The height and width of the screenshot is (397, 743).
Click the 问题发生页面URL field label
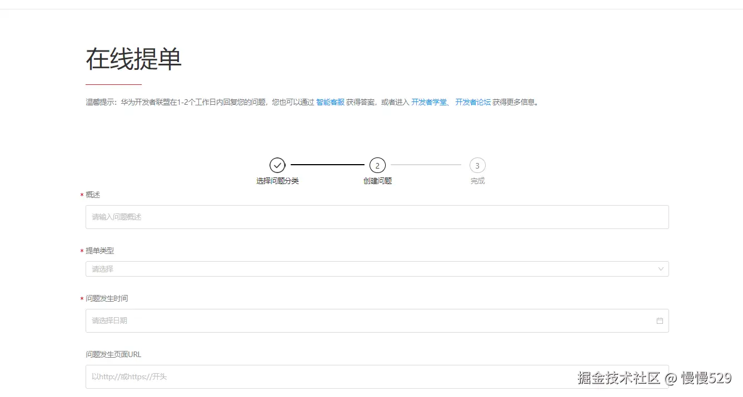click(x=113, y=354)
